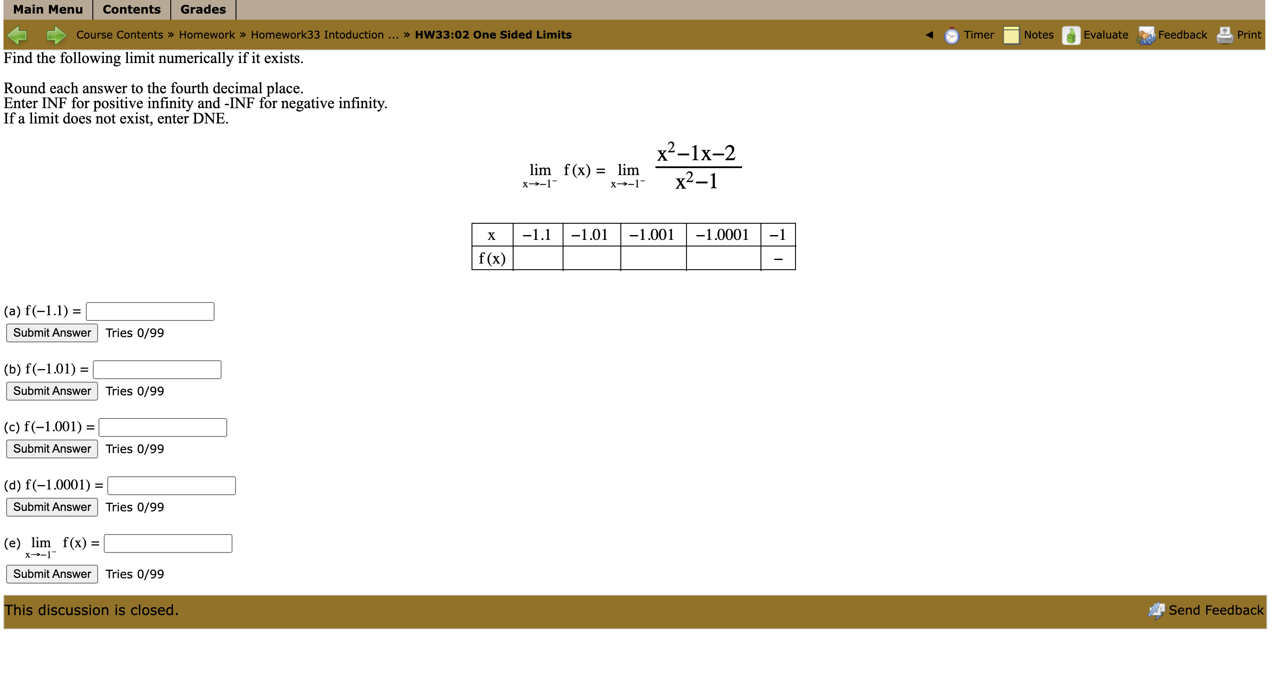
Task: Click the f(-1.1) answer field
Action: (149, 311)
